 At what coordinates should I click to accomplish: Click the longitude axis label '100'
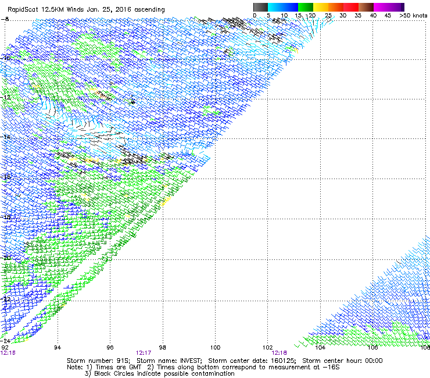click(215, 348)
